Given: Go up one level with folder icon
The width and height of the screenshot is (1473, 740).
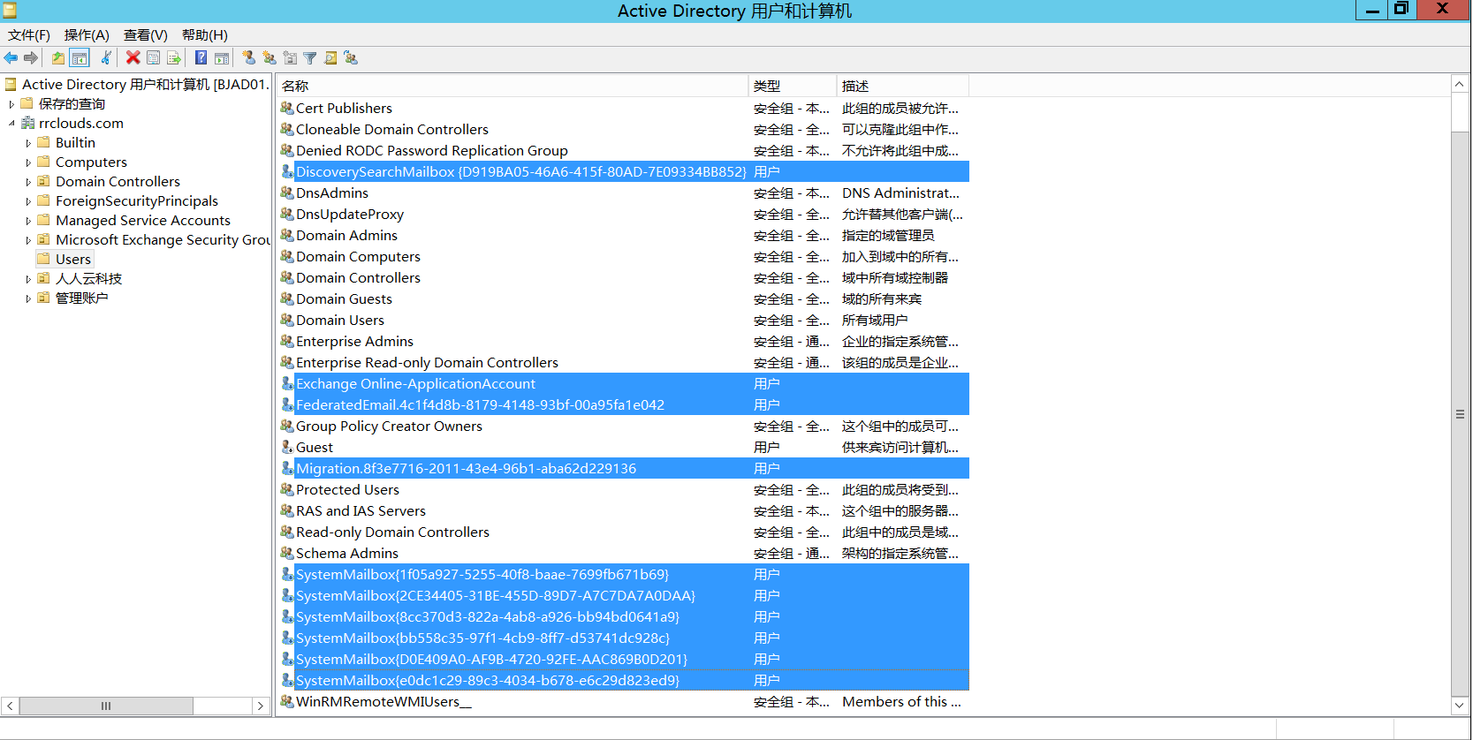Looking at the screenshot, I should click(58, 58).
